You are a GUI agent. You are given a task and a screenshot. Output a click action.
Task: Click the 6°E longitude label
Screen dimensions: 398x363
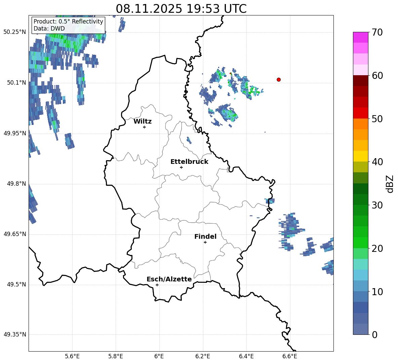pyautogui.click(x=159, y=356)
